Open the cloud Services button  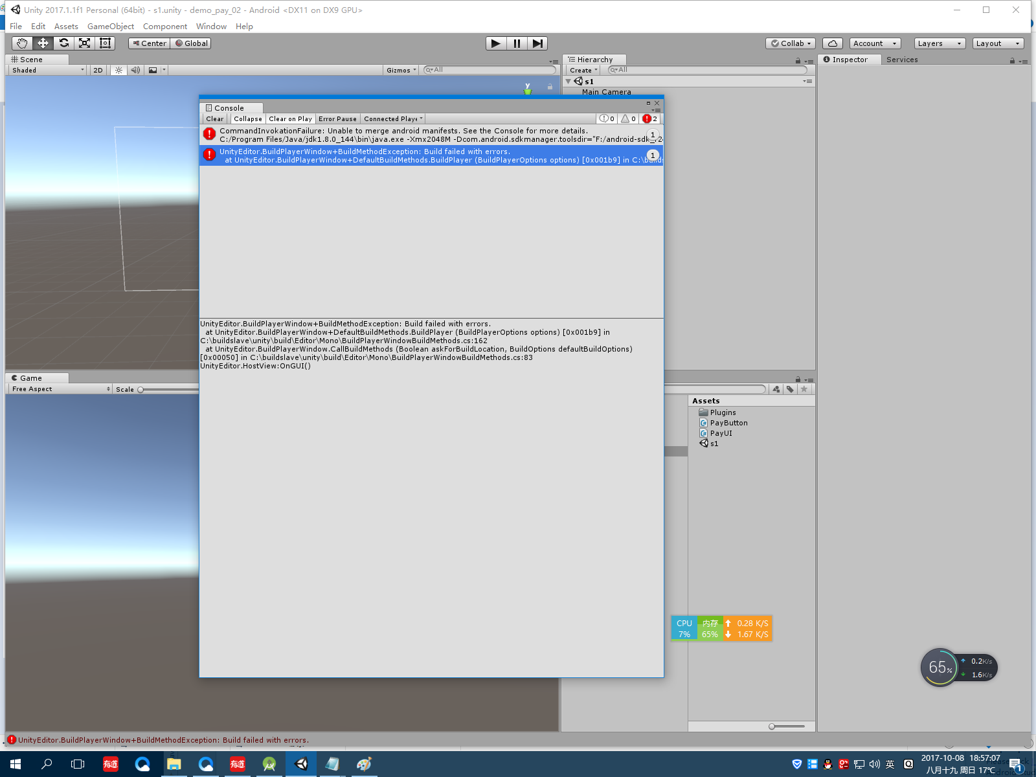coord(833,43)
